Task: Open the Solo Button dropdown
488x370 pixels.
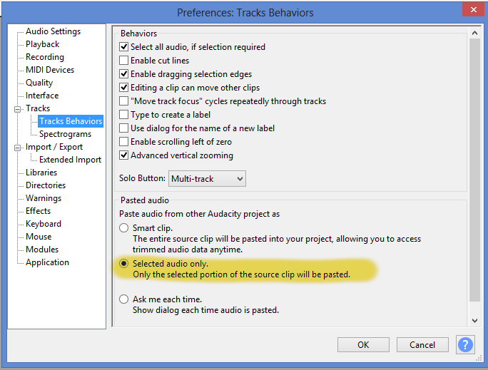Action: (207, 178)
